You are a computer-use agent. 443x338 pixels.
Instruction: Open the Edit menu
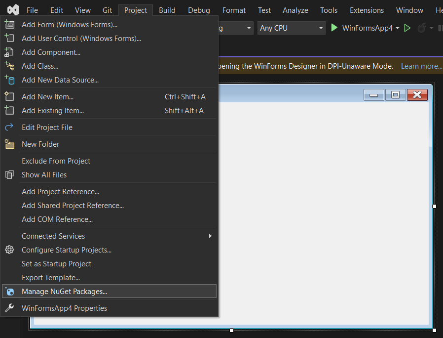[57, 10]
